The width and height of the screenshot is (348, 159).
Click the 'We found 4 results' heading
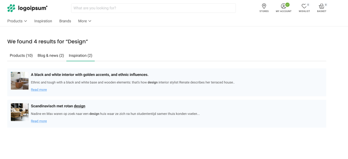[48, 41]
